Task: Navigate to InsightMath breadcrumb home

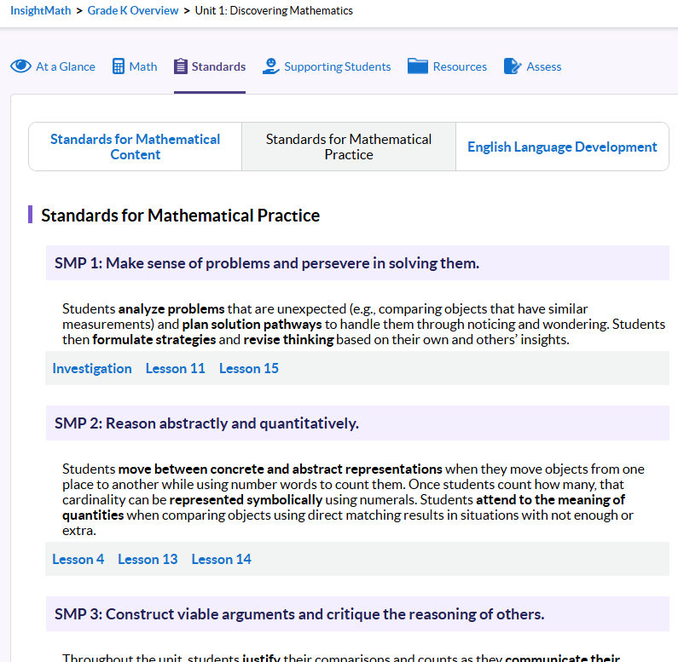Action: (x=41, y=11)
